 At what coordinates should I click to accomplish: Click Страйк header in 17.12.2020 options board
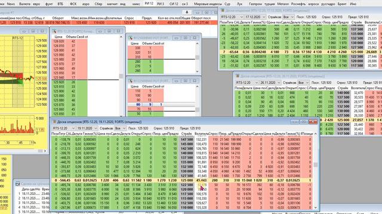pos(356,23)
